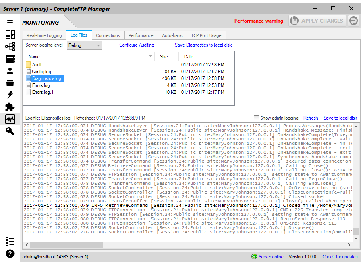The width and height of the screenshot is (361, 262).
Task: Open the network tree sidebar icon
Action: pyautogui.click(x=10, y=46)
